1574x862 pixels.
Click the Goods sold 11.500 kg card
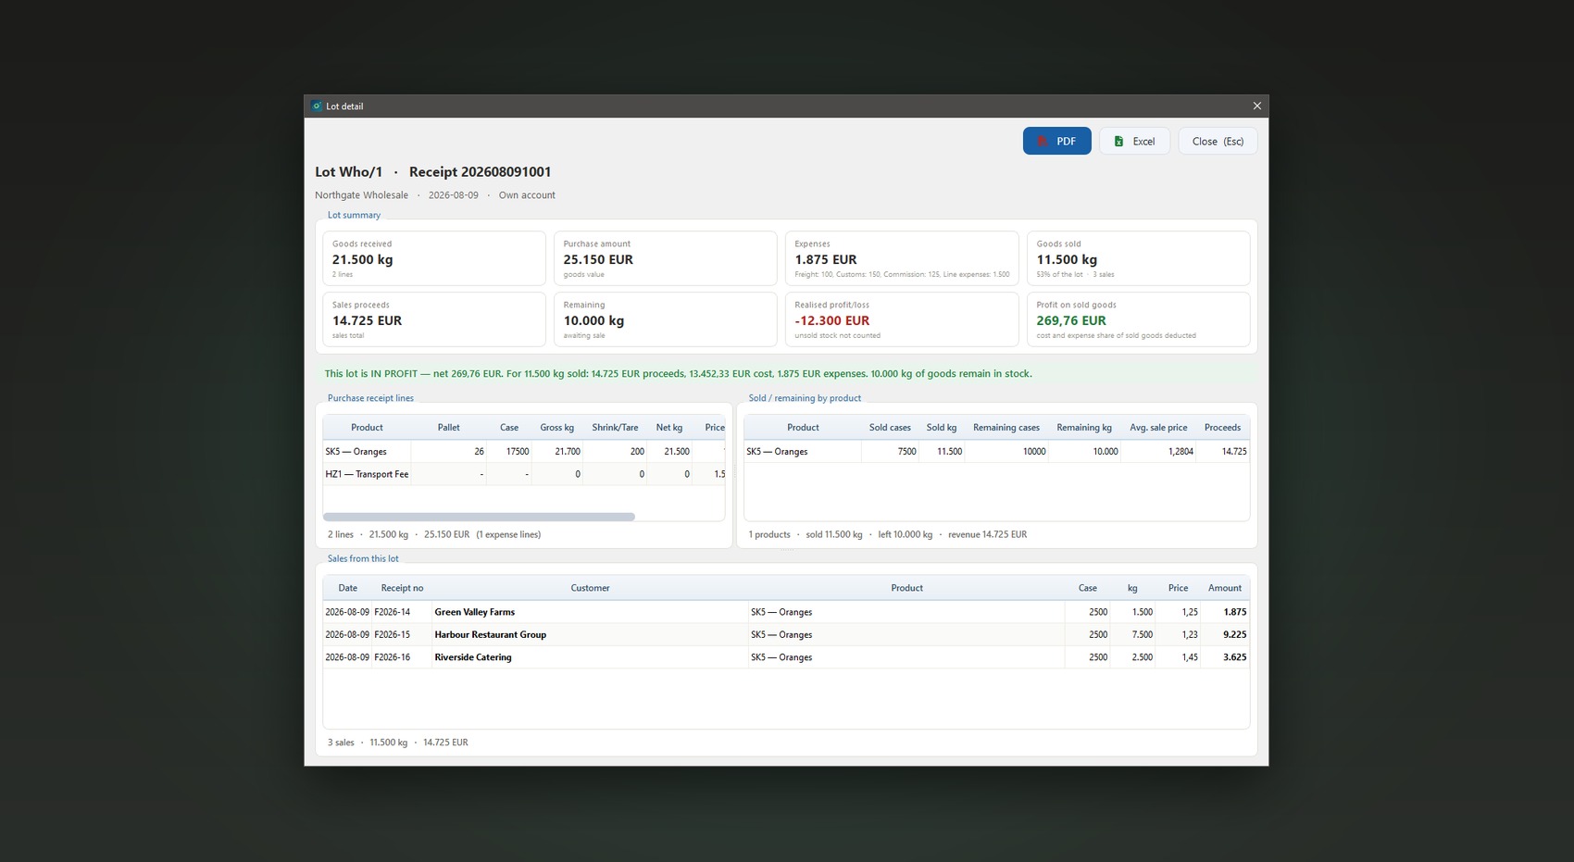pos(1138,258)
